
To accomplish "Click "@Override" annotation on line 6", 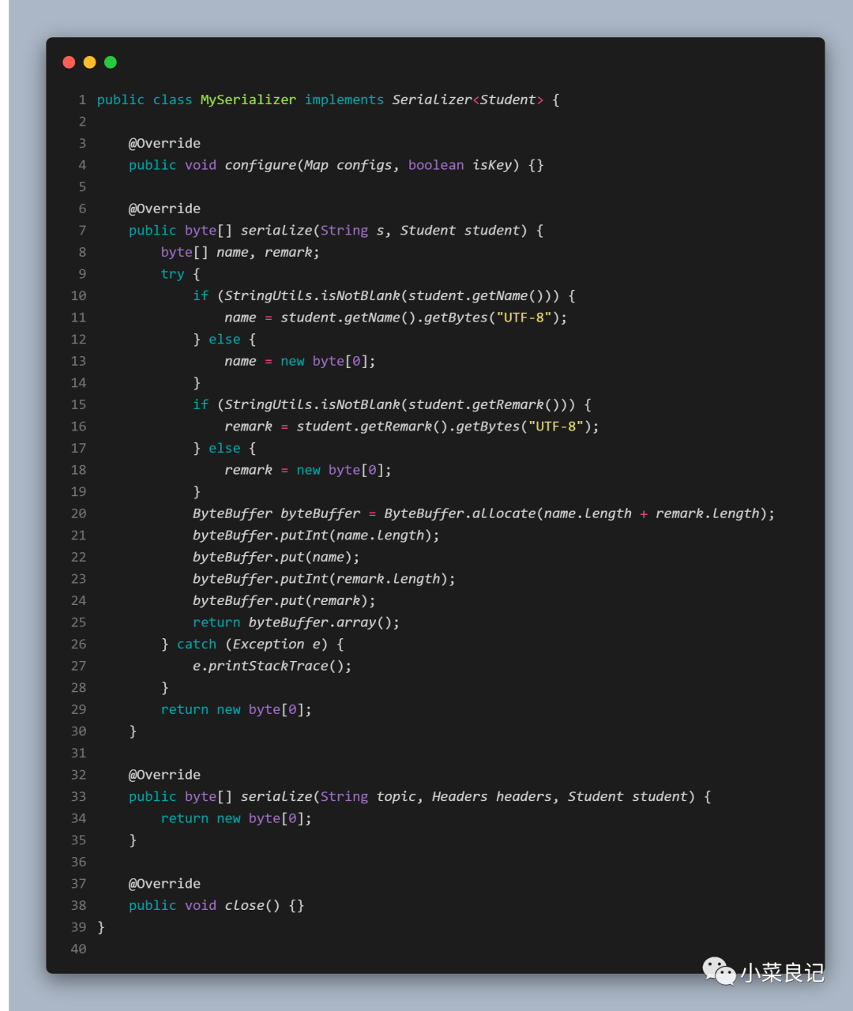I will coord(164,209).
